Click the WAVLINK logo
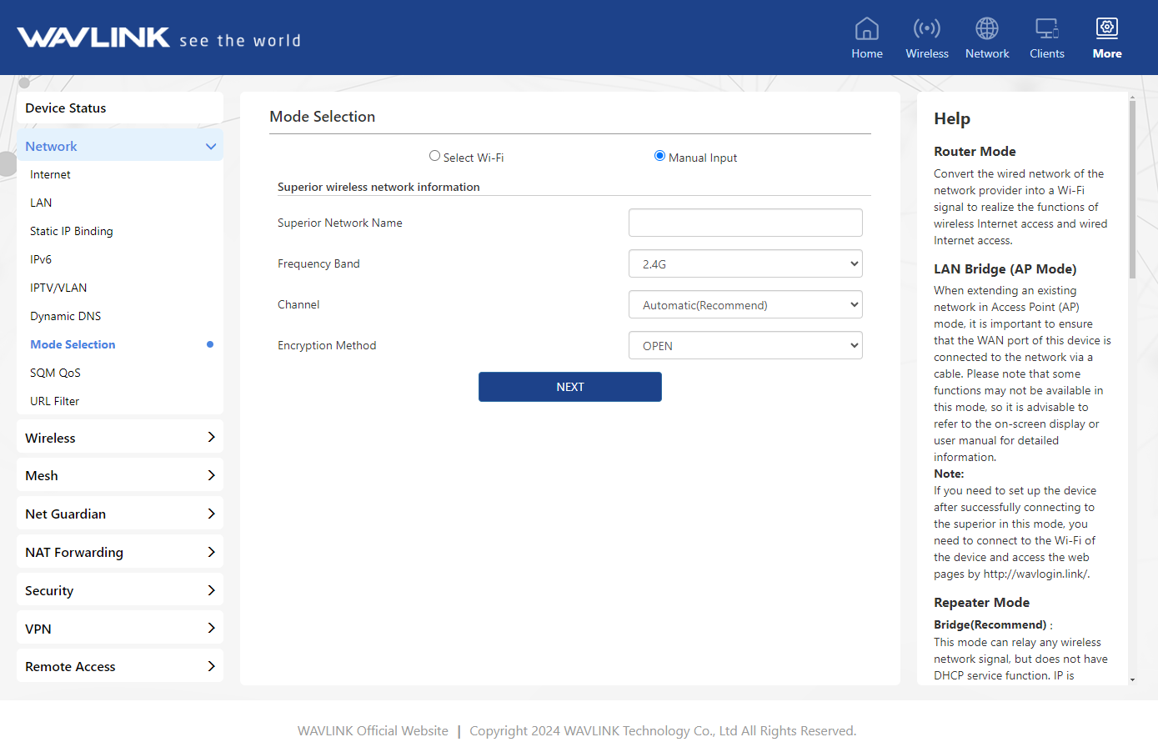The image size is (1158, 747). (93, 38)
